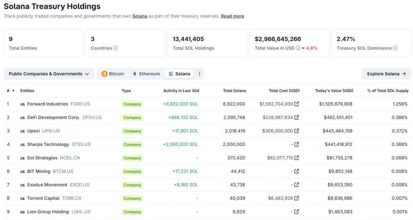Open the Read more link
The width and height of the screenshot is (413, 220).
232,16
